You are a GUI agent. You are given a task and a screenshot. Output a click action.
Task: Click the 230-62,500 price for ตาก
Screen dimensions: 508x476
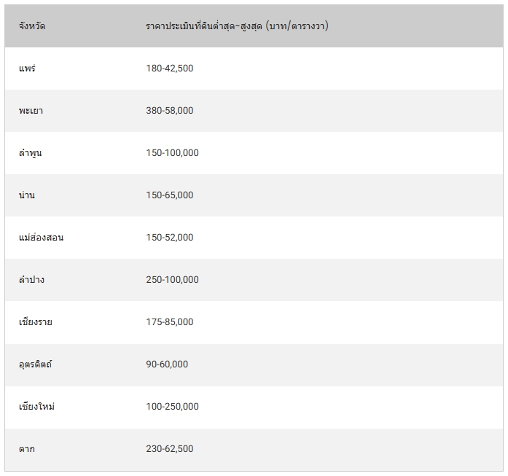[169, 449]
